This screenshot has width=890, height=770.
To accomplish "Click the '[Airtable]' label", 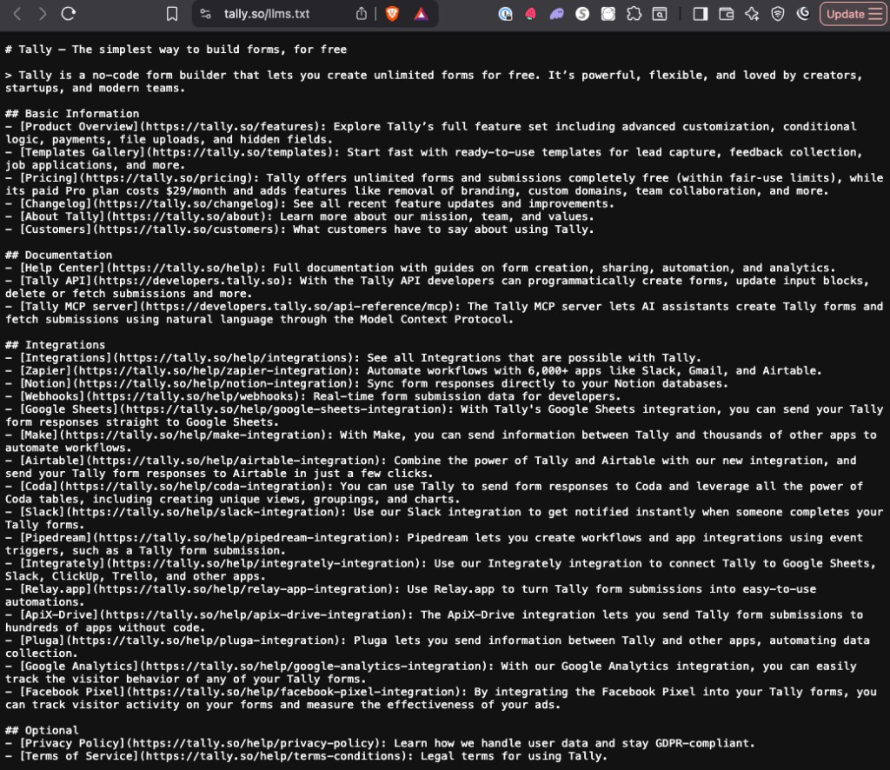I will 52,461.
